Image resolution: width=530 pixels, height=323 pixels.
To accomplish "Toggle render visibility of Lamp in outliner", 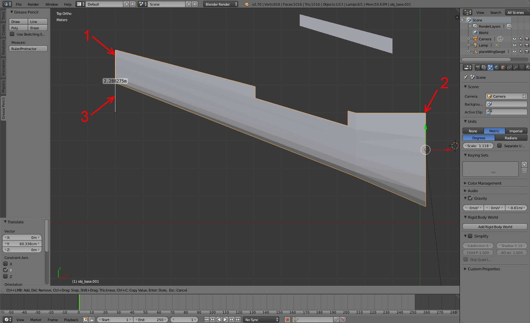I will [x=527, y=45].
